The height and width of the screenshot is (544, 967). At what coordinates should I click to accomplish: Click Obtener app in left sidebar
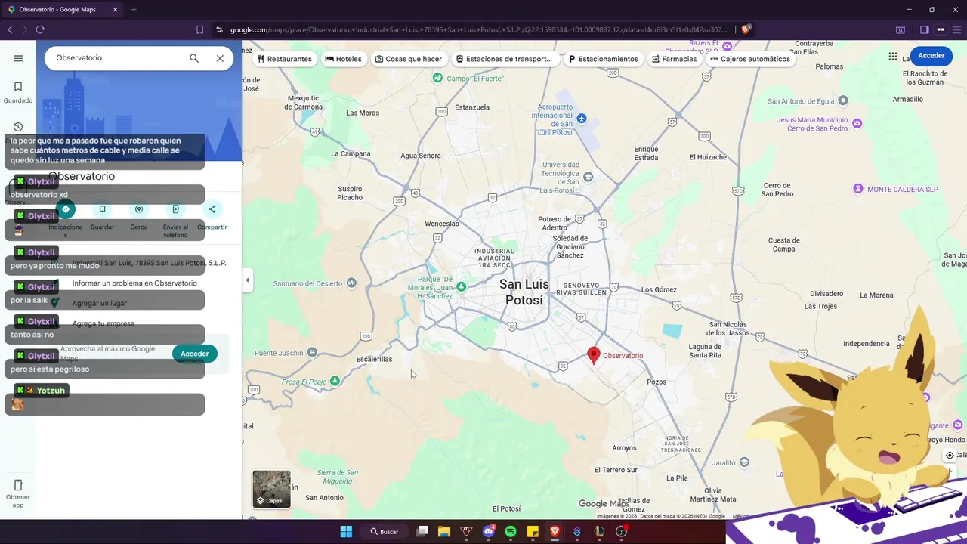click(x=18, y=493)
